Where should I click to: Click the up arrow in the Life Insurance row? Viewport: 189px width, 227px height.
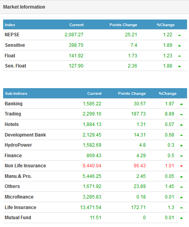[x=182, y=208]
